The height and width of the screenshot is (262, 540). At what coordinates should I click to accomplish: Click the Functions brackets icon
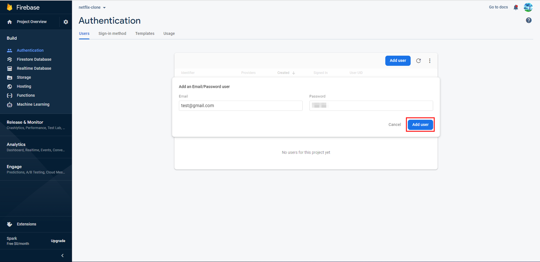[x=9, y=96]
